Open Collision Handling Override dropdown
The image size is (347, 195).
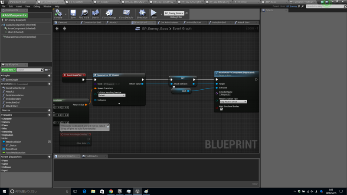111,95
